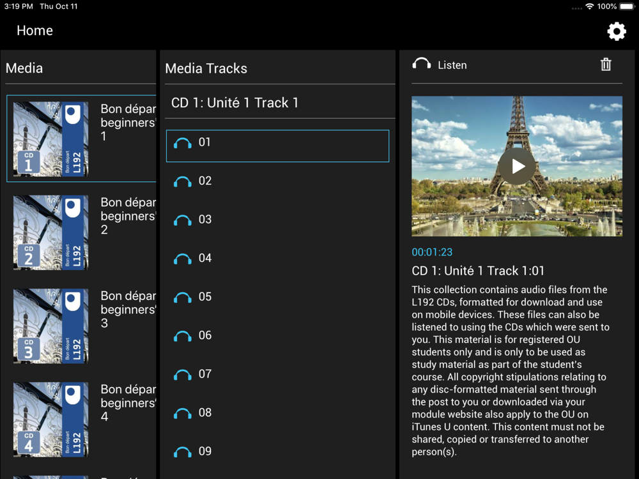This screenshot has width=639, height=479.
Task: Tap the headphones icon beside Listen
Action: coord(421,63)
